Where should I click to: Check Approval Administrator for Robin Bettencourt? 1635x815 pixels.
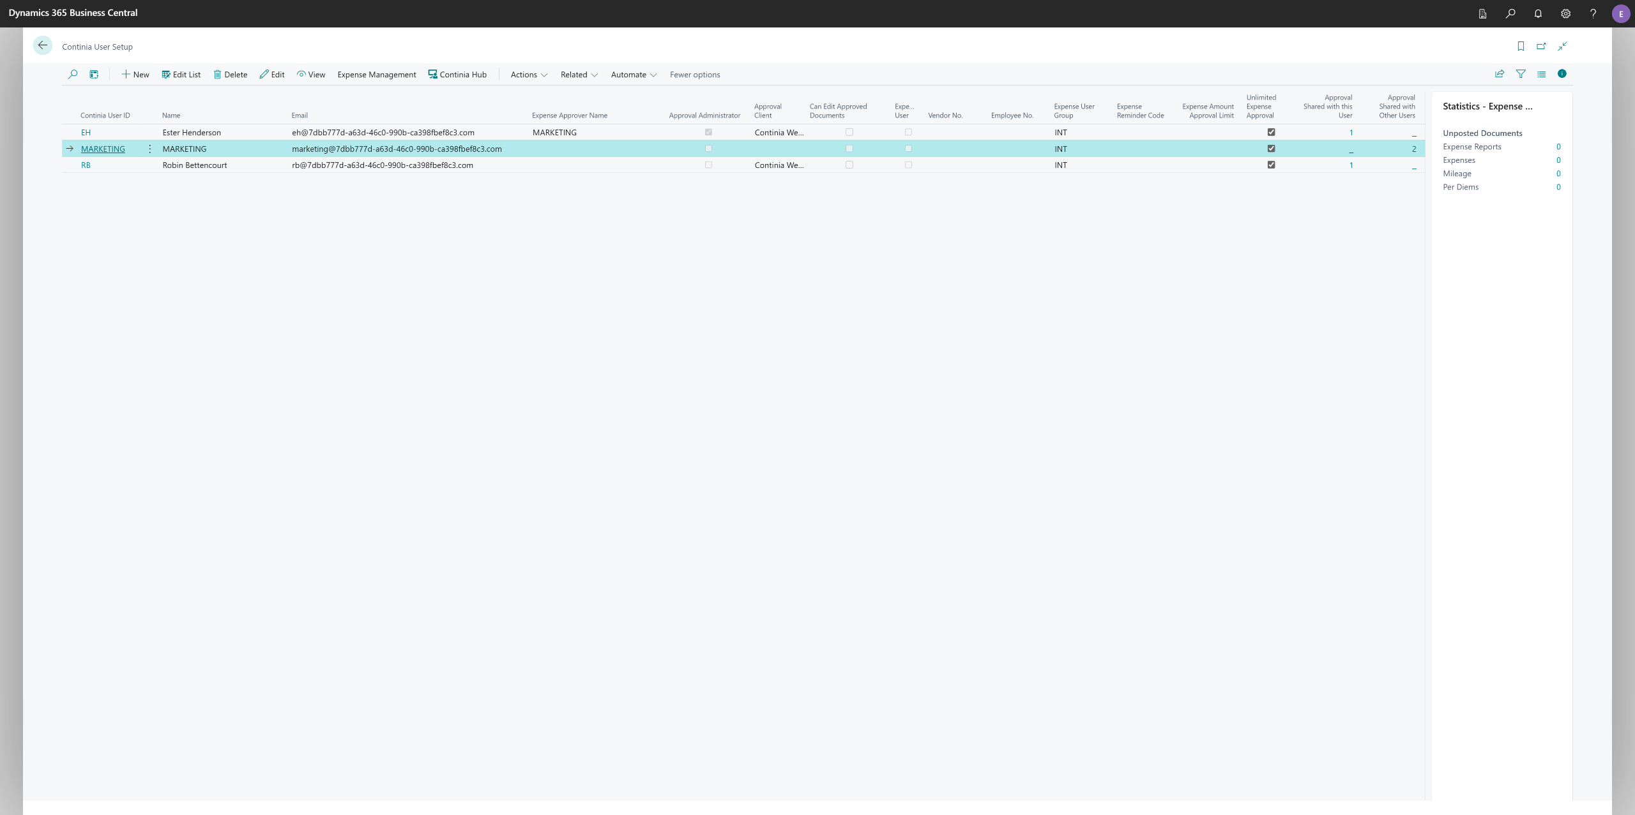[708, 165]
